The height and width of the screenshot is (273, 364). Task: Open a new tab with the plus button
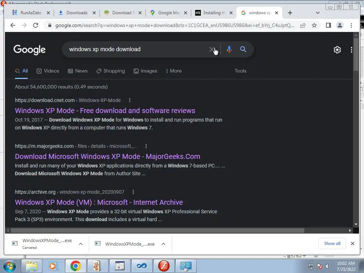pyautogui.click(x=290, y=13)
